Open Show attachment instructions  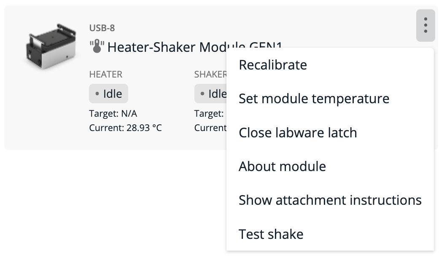click(x=330, y=200)
